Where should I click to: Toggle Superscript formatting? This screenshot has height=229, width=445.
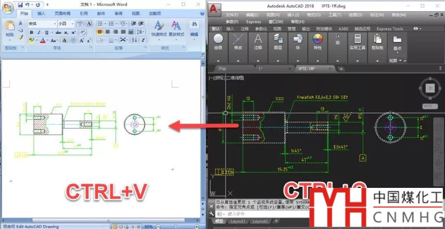73,32
